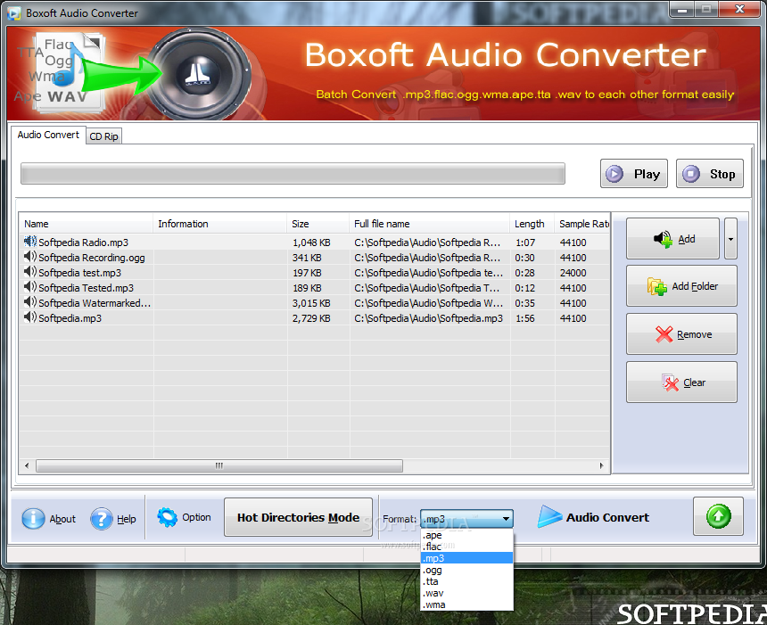The image size is (767, 625).
Task: Sort by the Name column header
Action: click(87, 224)
